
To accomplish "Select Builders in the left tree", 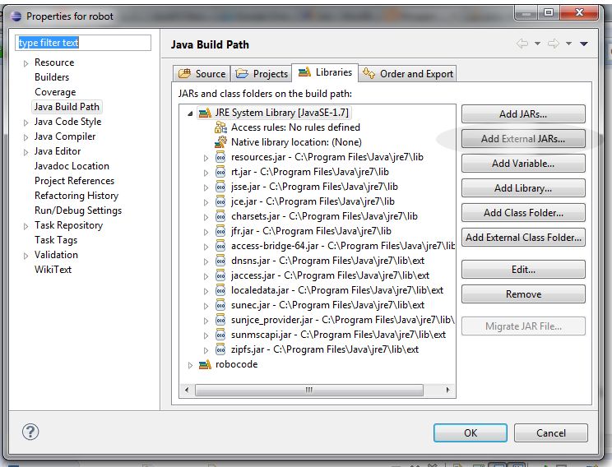I will (52, 77).
